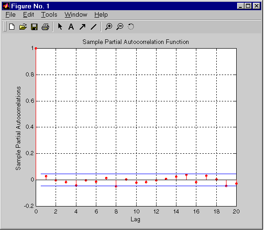Expand the Window menu

pos(76,15)
